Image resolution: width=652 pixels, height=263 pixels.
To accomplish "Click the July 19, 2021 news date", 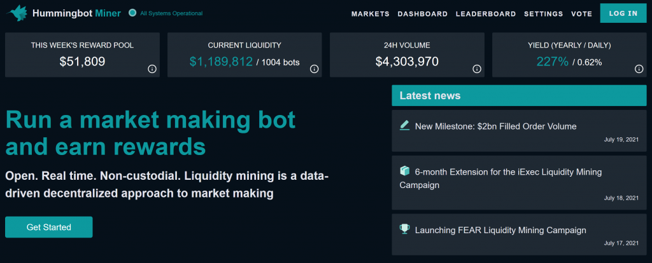I will point(621,140).
